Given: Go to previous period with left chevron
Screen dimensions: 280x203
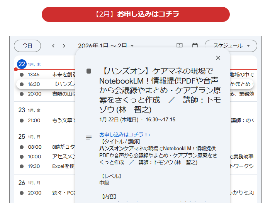Looking at the screenshot, I should 53,46.
